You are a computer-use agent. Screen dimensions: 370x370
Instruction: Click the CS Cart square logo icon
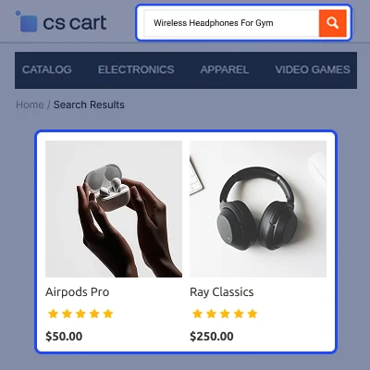27,21
